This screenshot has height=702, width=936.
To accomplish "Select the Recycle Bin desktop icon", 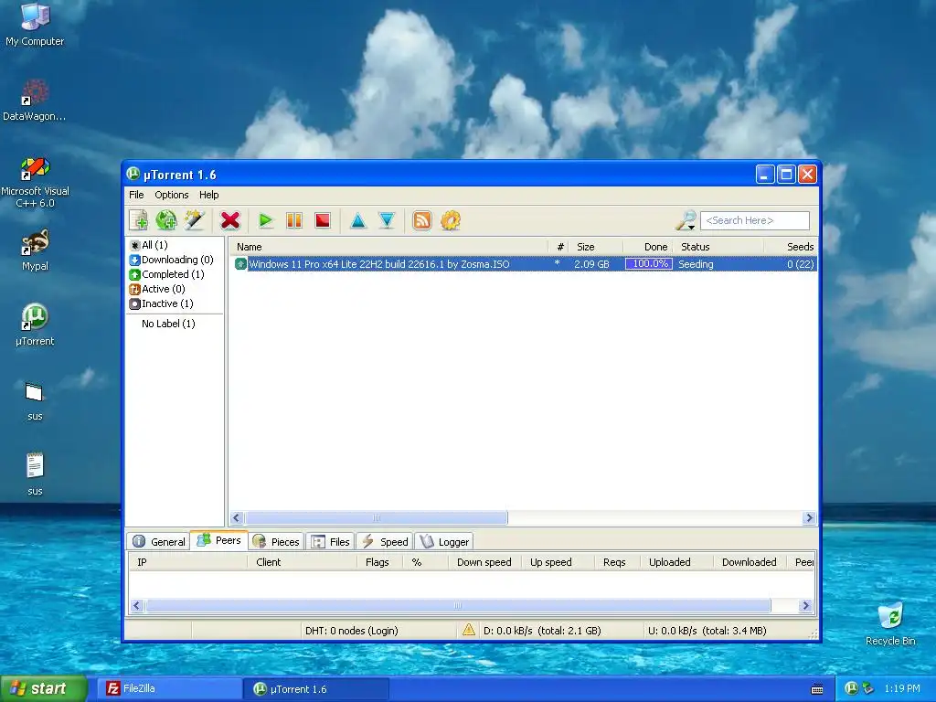I will (x=890, y=623).
